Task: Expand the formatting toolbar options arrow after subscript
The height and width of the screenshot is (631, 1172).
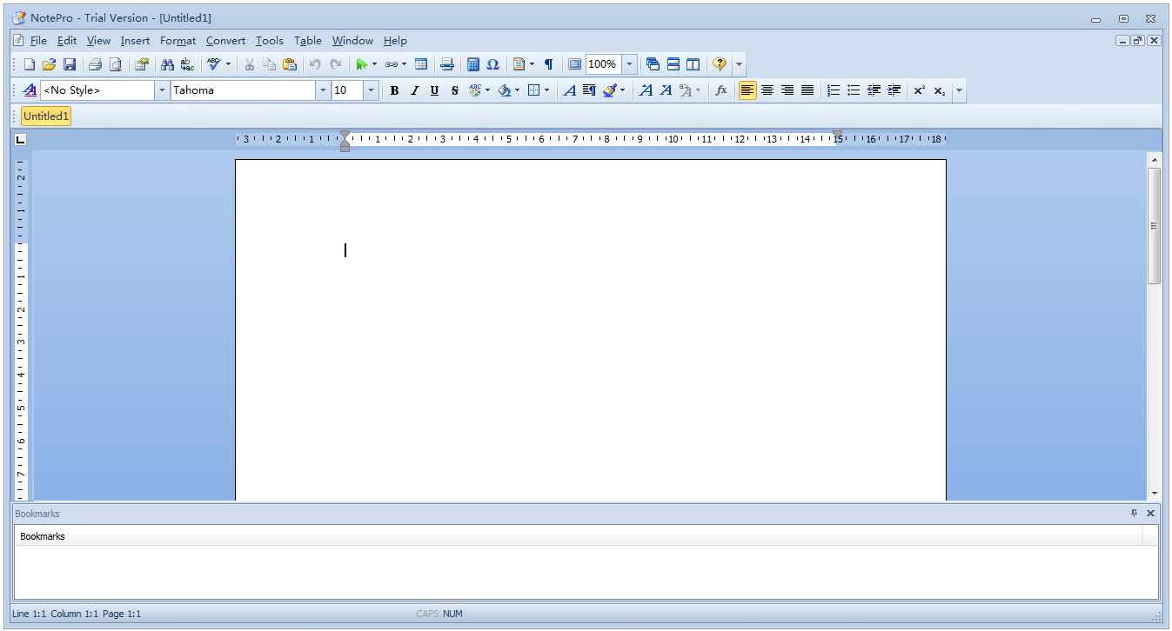Action: tap(959, 90)
